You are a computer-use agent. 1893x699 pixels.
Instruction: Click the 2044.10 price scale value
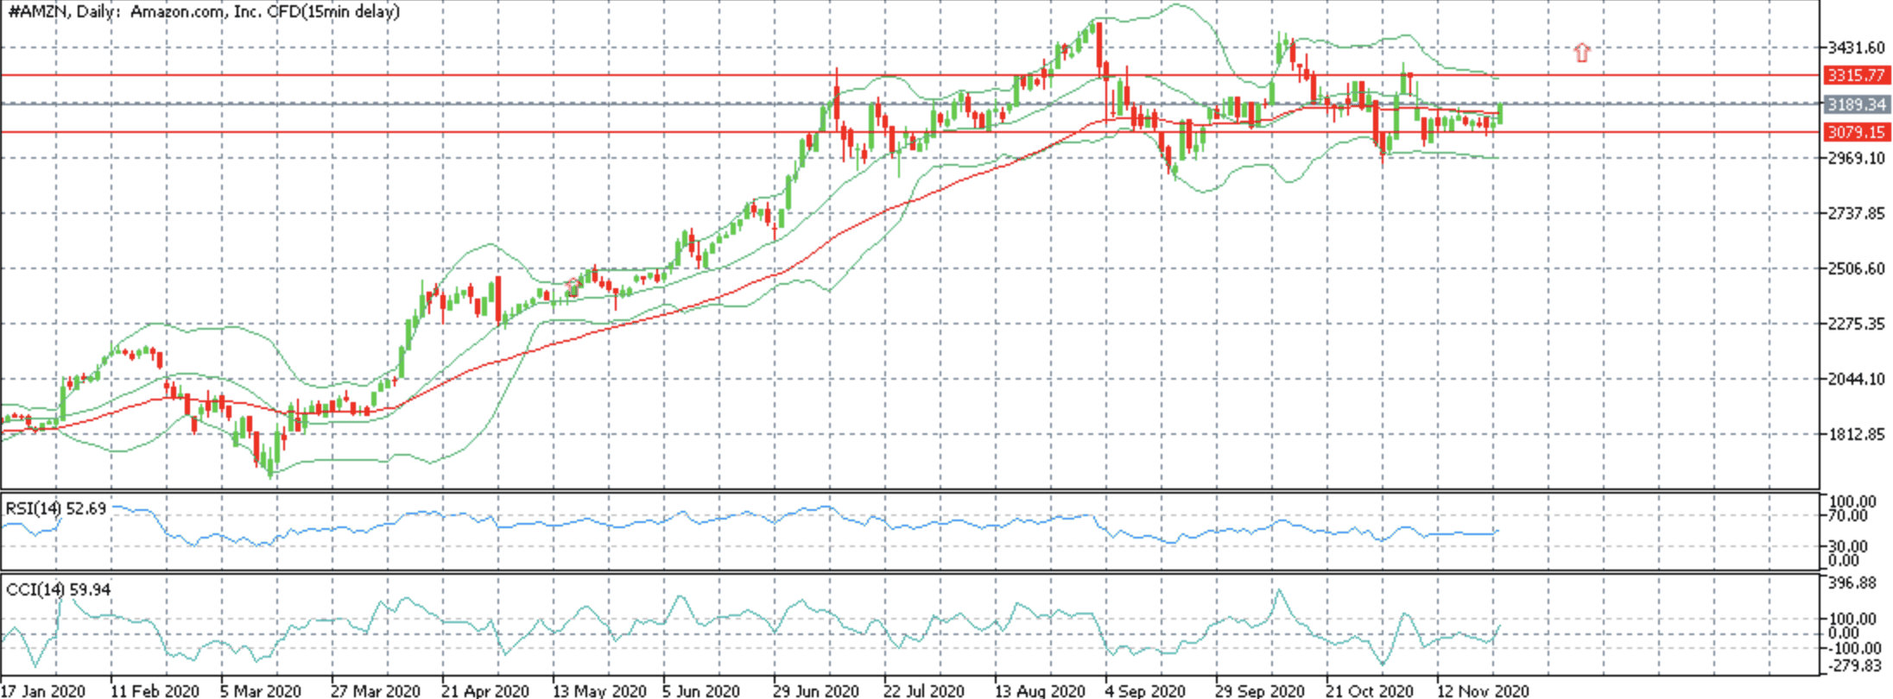[x=1856, y=379]
